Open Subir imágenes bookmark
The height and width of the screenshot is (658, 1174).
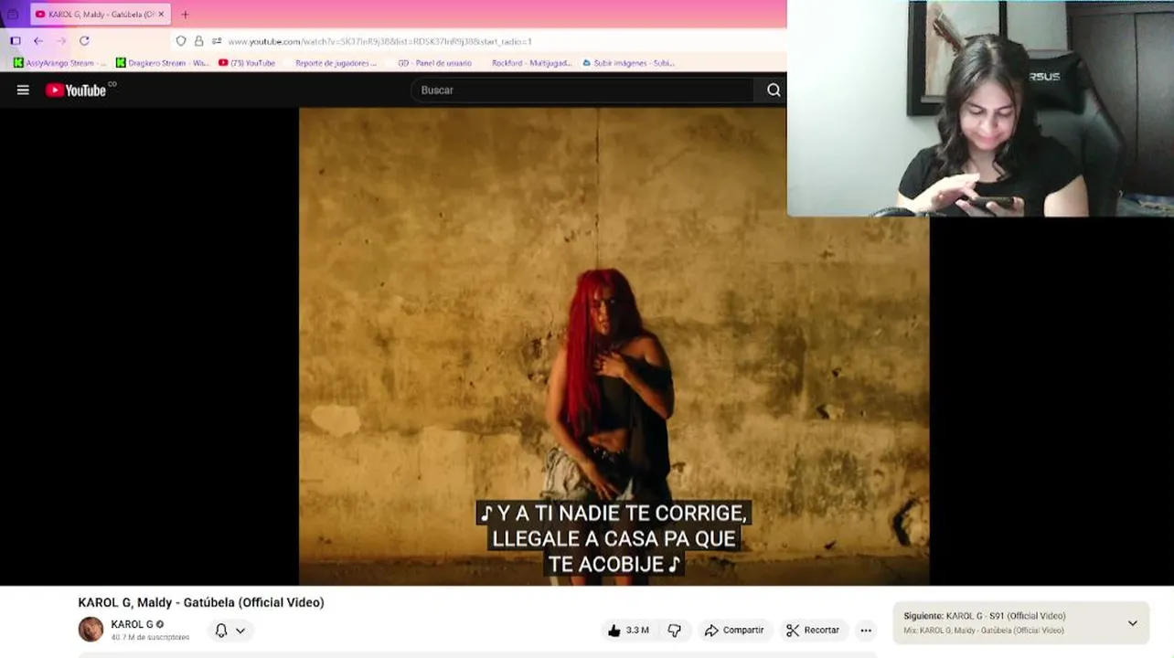click(628, 63)
